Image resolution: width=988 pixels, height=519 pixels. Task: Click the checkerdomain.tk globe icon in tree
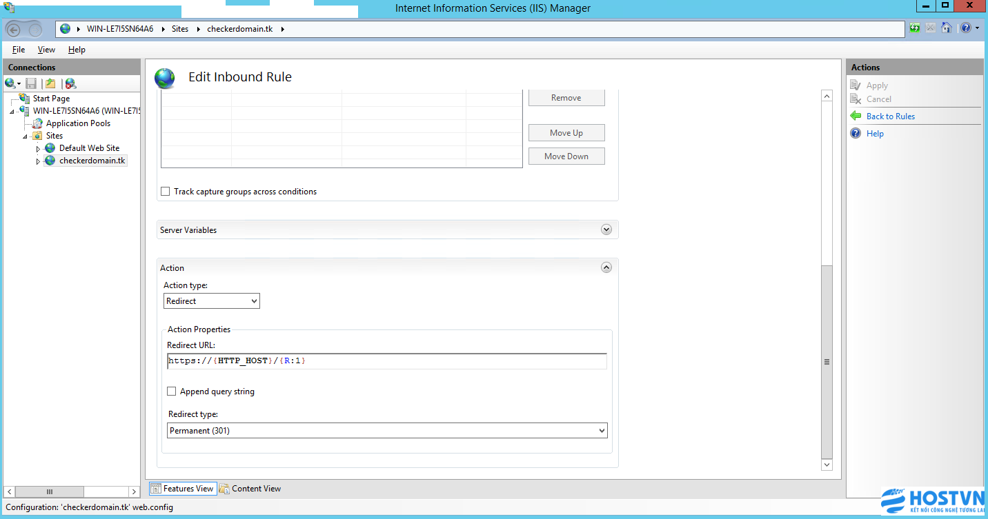pyautogui.click(x=50, y=161)
